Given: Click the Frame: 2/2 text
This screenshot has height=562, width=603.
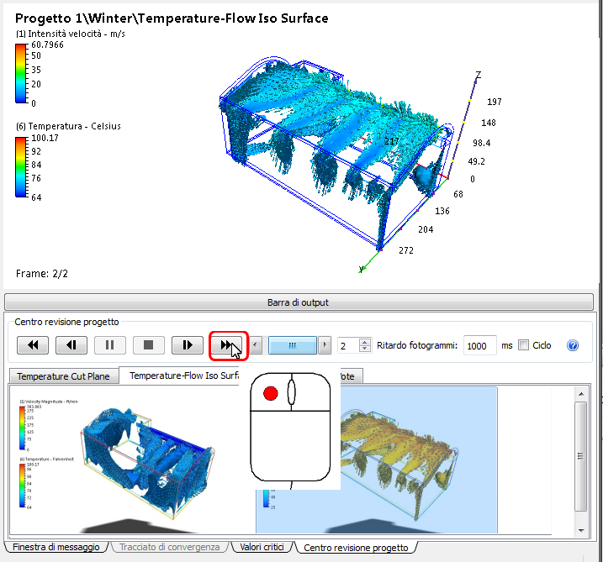Looking at the screenshot, I should pos(42,274).
